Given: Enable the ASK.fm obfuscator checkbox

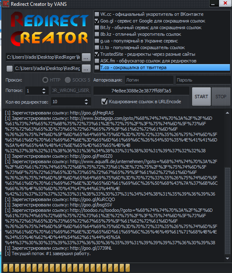Looking at the screenshot, I should click(97, 61).
